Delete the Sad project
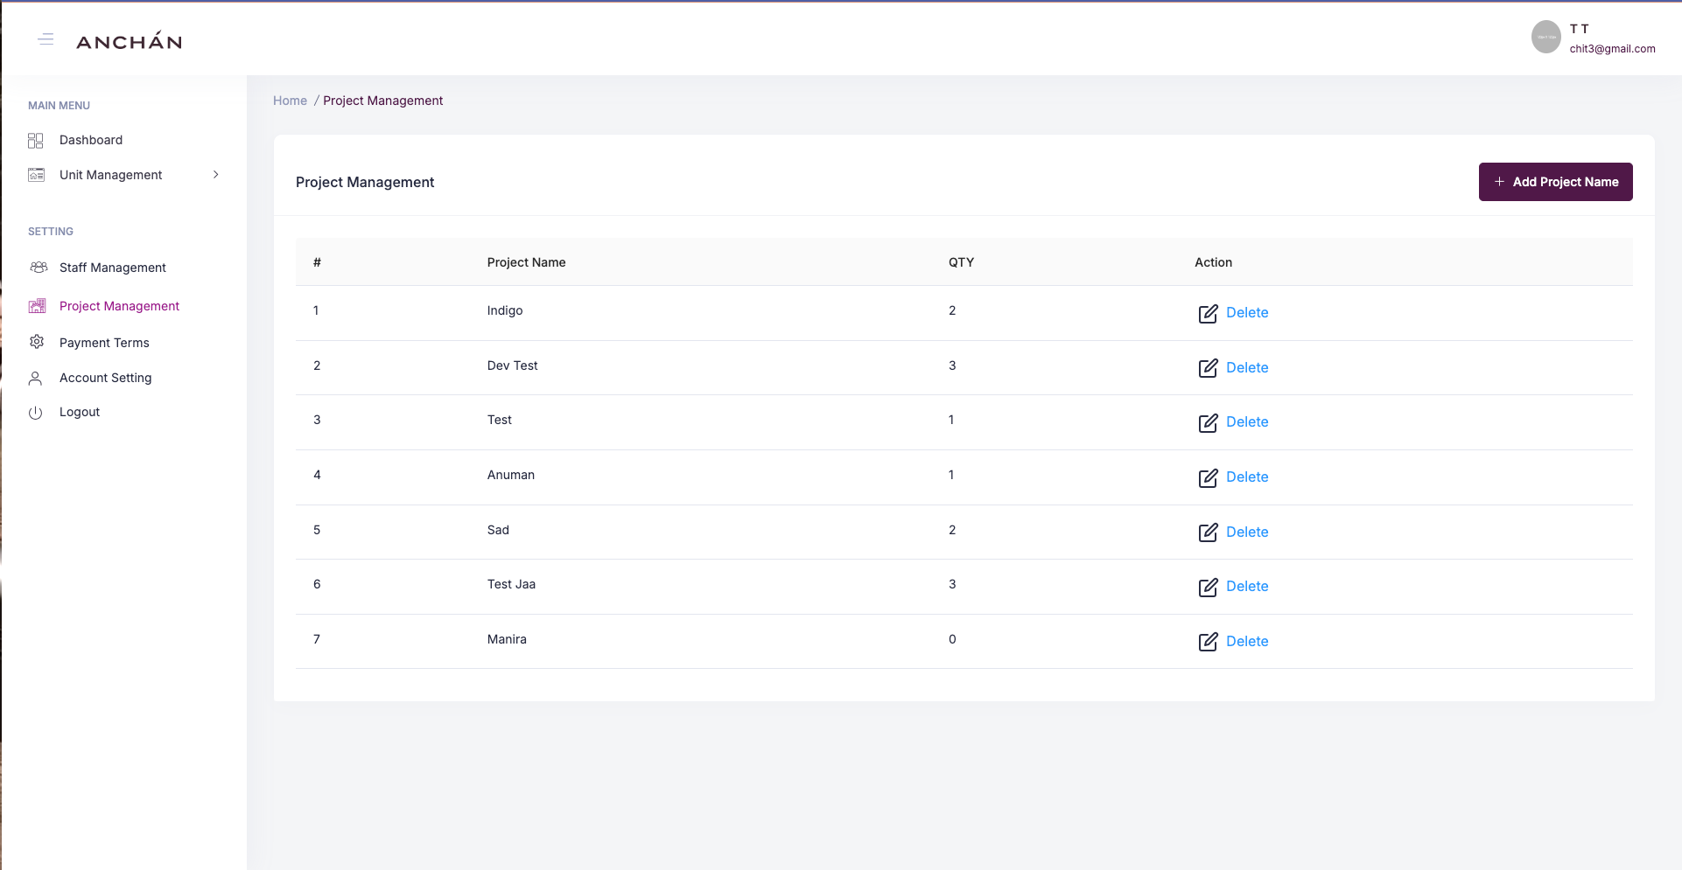 pos(1247,532)
